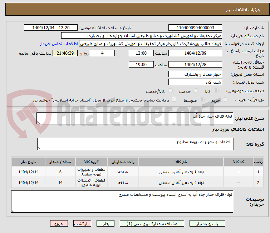Click the response deadline date 1404/12/09

195,53
